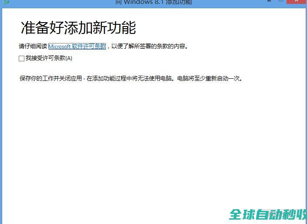Viewport: 307px width, 224px height.
Task: Open the Microsoft 软件许可条款 link
Action: pos(77,46)
